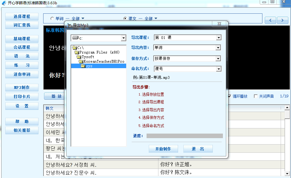Go to 会话课程 conversation course

click(22, 47)
